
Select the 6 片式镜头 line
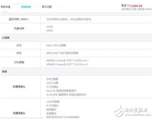(52, 106)
